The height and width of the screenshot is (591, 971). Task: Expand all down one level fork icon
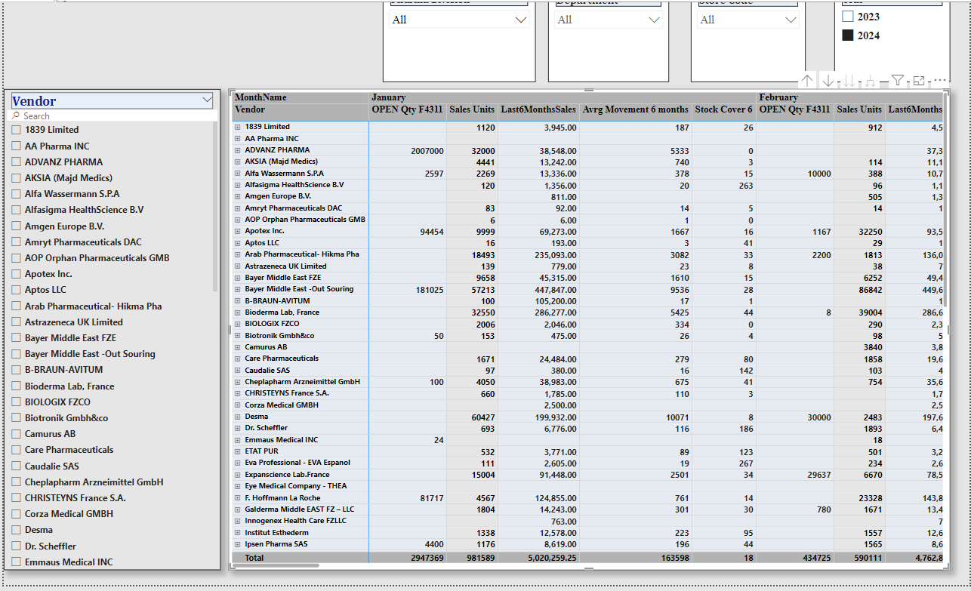[x=871, y=81]
